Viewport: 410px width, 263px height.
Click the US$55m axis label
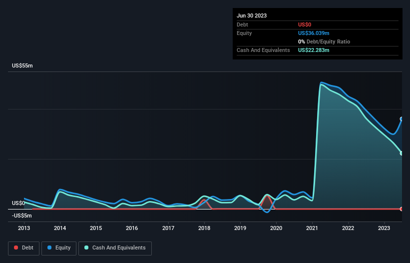click(22, 65)
